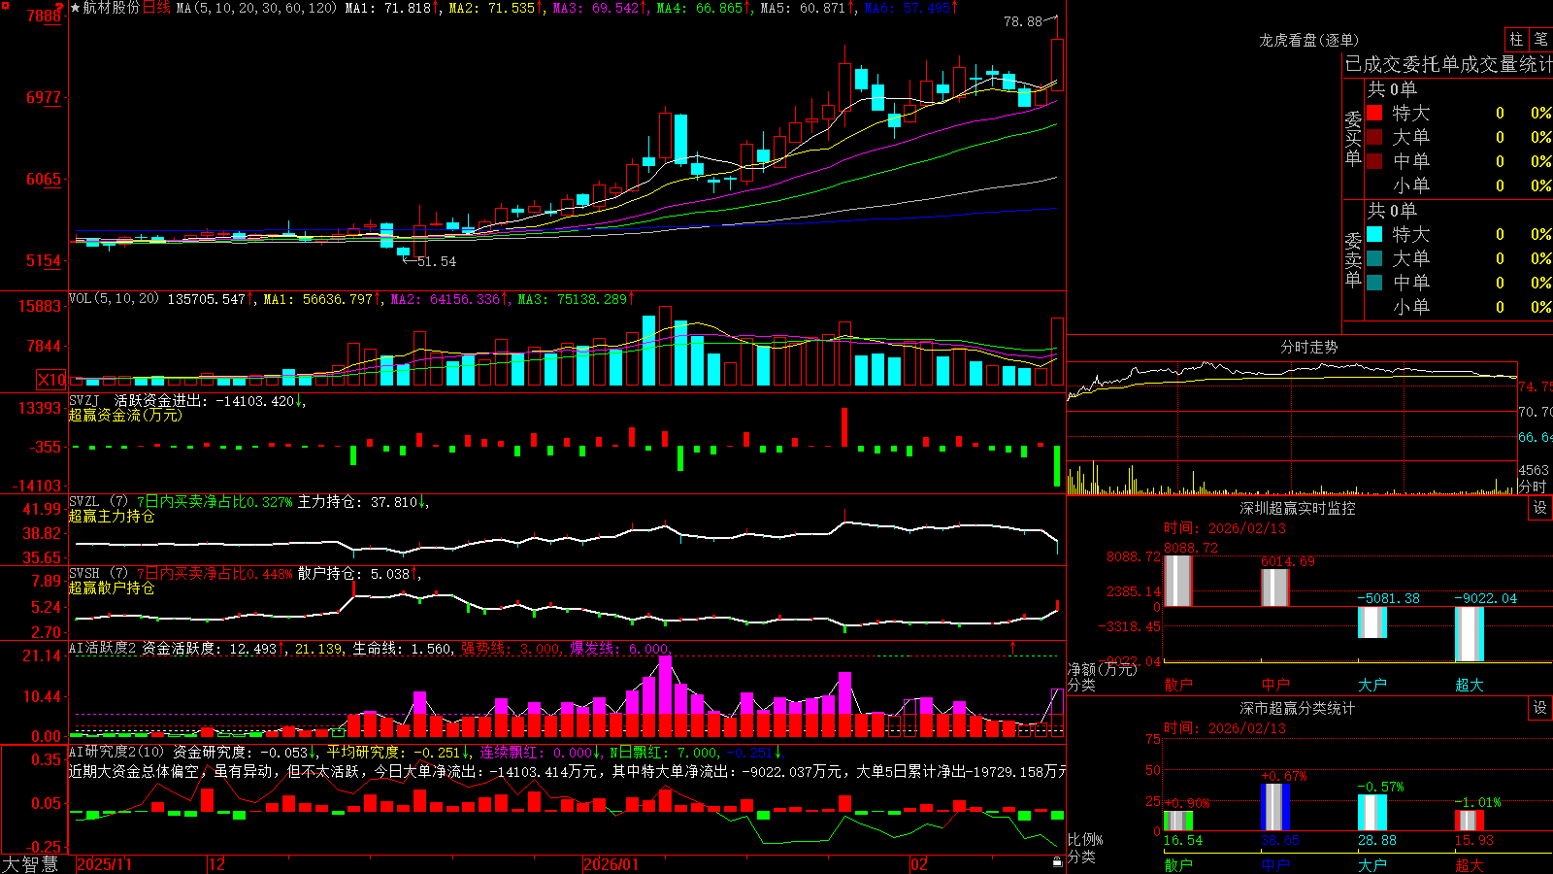
Task: Click the X10 volume multiplier box
Action: (51, 380)
